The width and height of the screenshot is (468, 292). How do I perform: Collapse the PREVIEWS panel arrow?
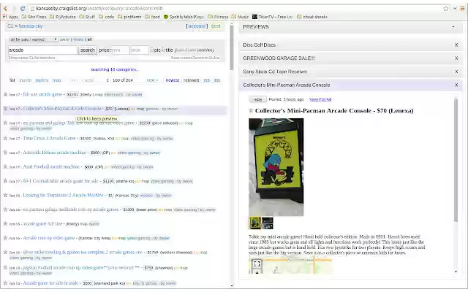point(453,27)
